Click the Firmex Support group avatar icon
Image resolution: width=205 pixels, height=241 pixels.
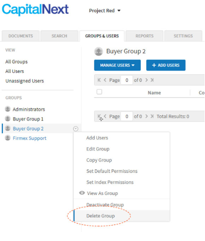click(x=8, y=138)
